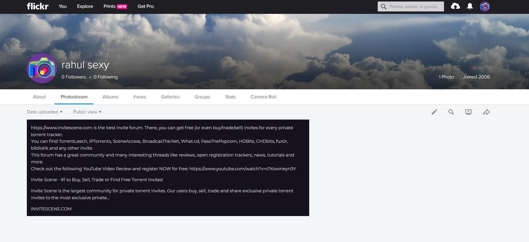Switch to the Camera Roll tab
The image size is (529, 242).
(x=263, y=97)
